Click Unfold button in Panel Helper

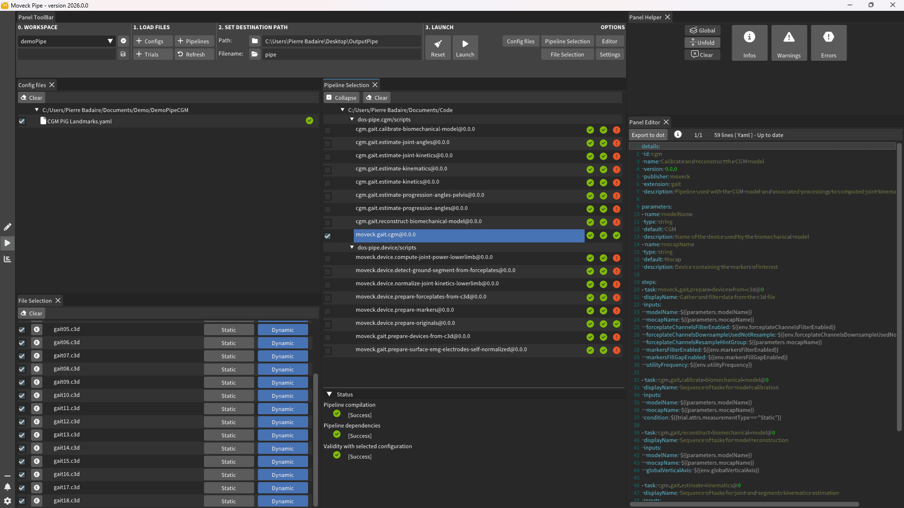702,42
